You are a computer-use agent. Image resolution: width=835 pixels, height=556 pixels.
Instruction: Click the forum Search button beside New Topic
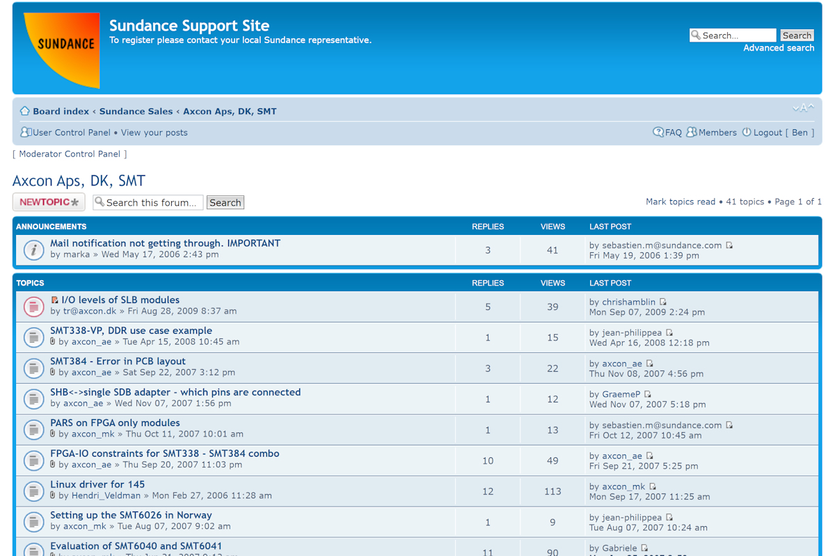225,202
